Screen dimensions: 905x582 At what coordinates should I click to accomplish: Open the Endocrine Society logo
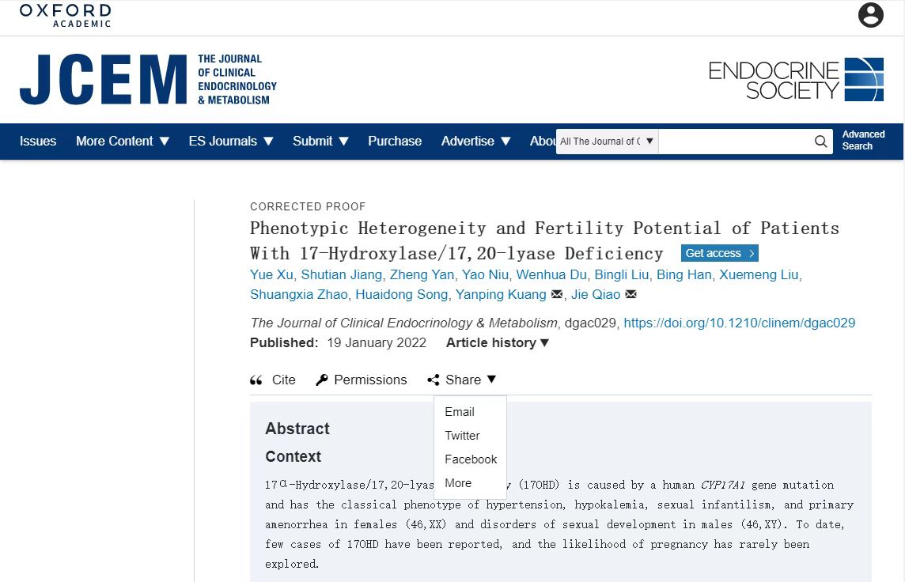click(x=796, y=79)
